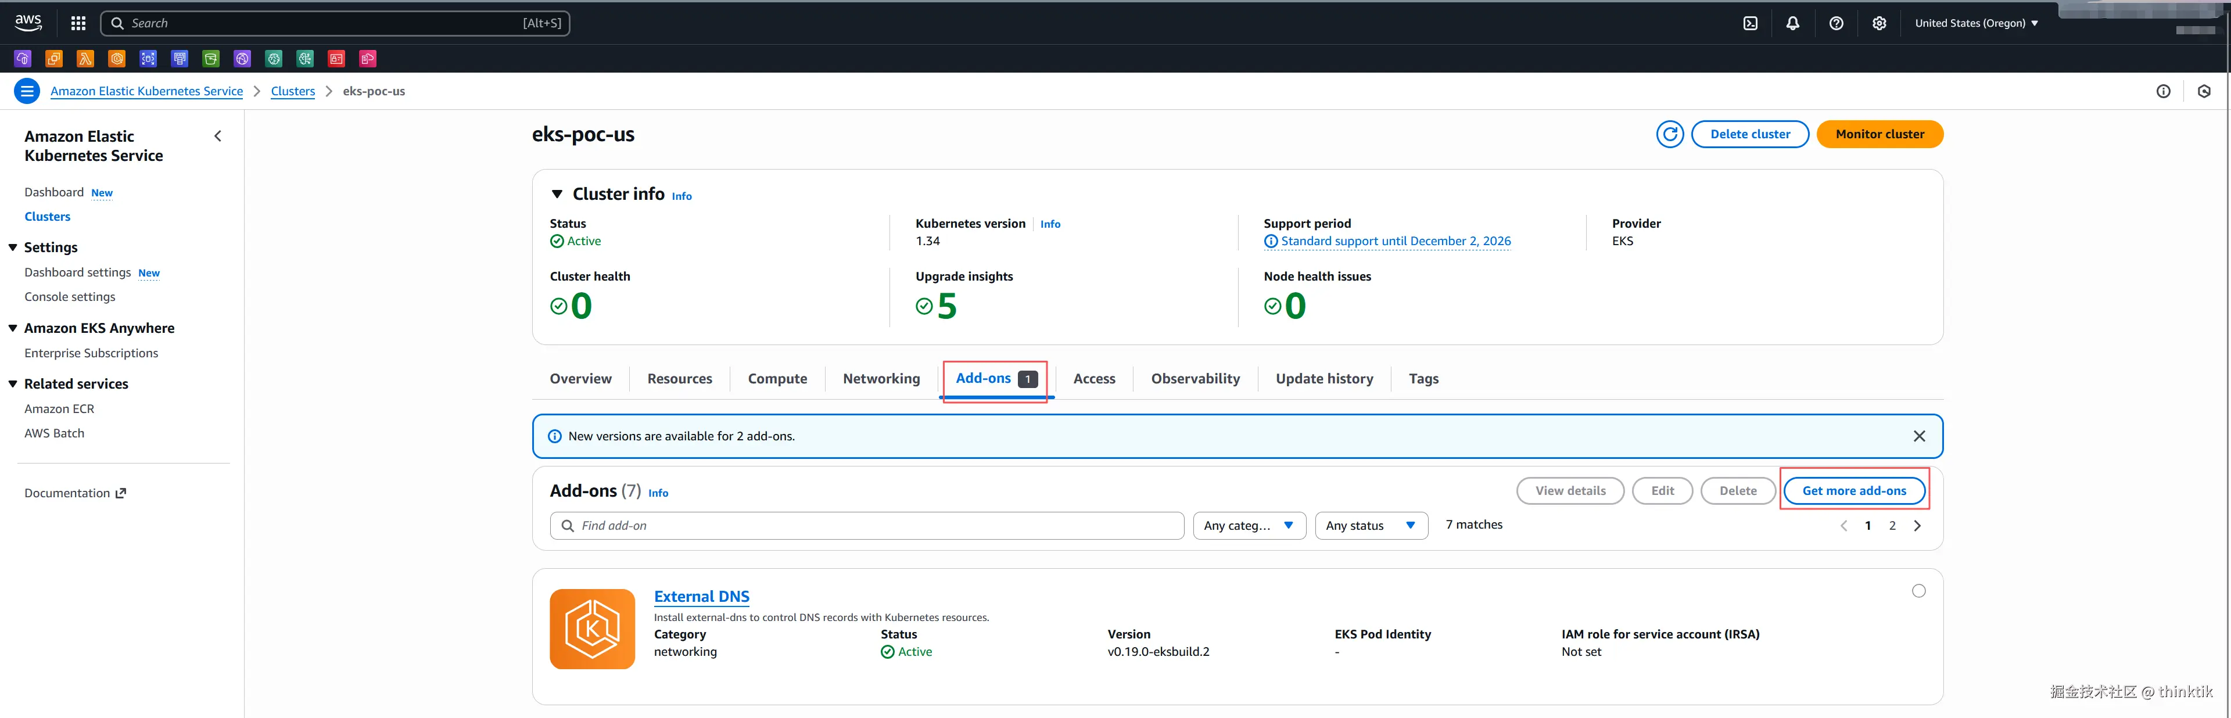
Task: Open the Documentation external link
Action: point(76,493)
